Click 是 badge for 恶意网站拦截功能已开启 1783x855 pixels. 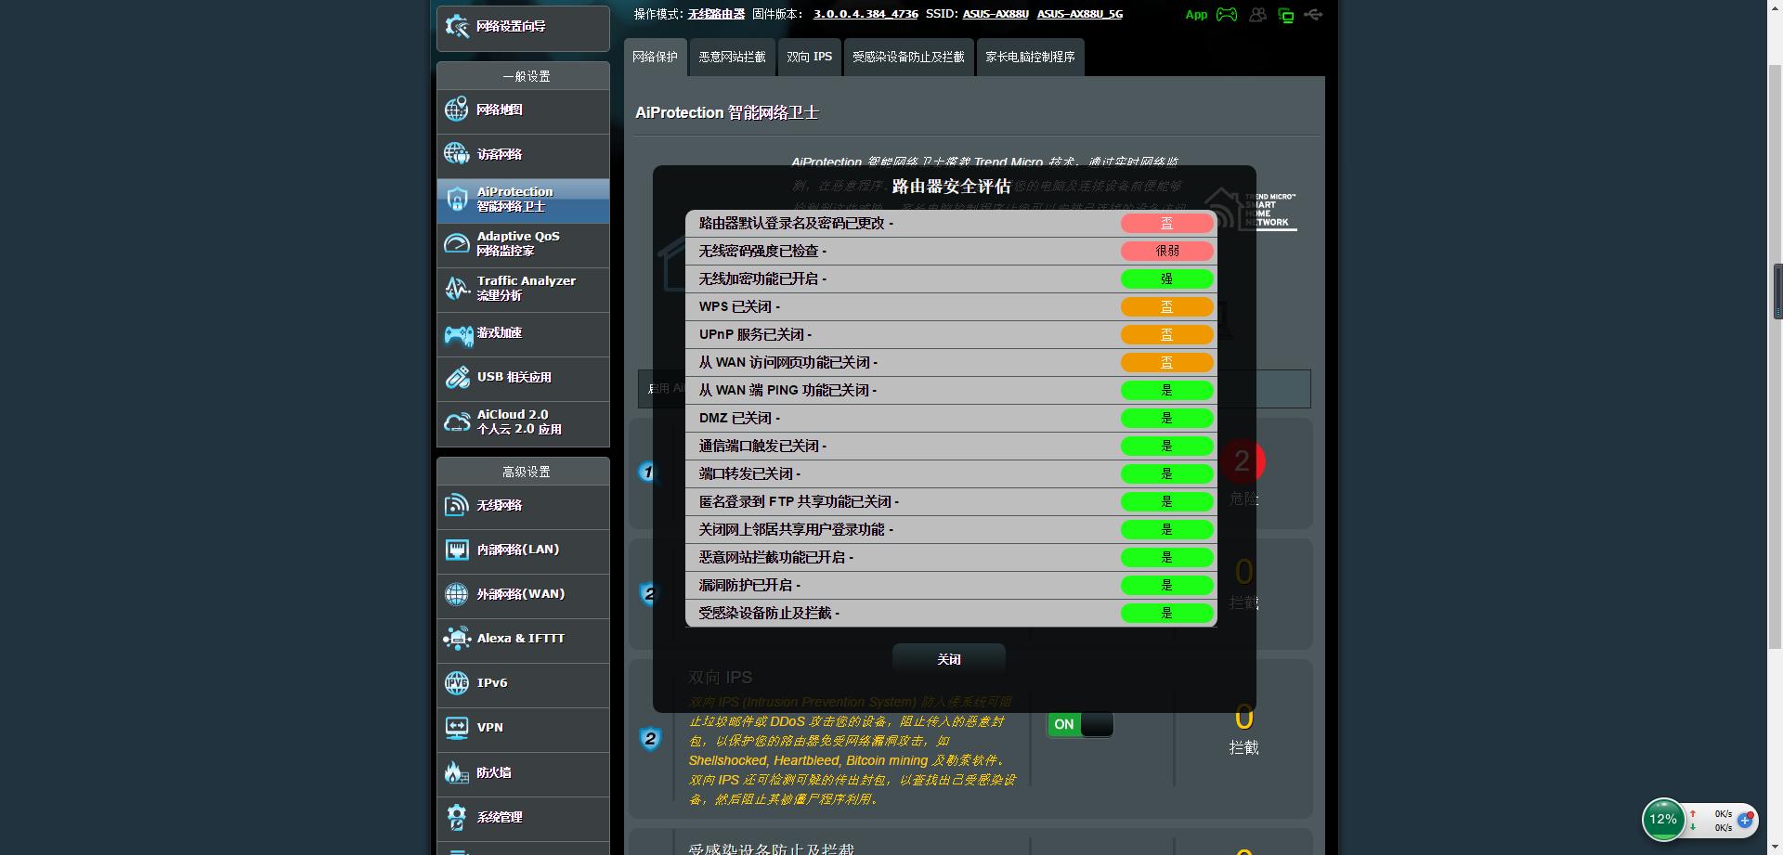click(1167, 558)
